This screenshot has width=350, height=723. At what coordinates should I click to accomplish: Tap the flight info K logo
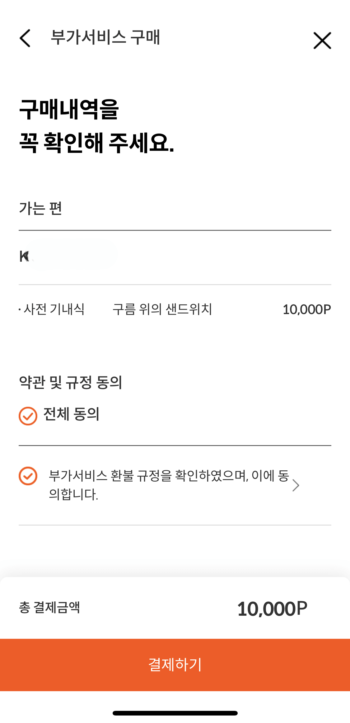tap(25, 256)
